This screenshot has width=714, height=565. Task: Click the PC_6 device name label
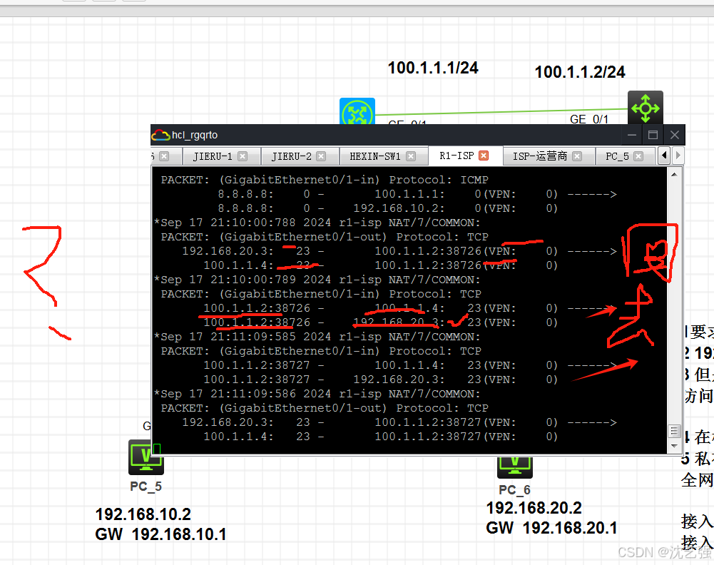(x=514, y=490)
